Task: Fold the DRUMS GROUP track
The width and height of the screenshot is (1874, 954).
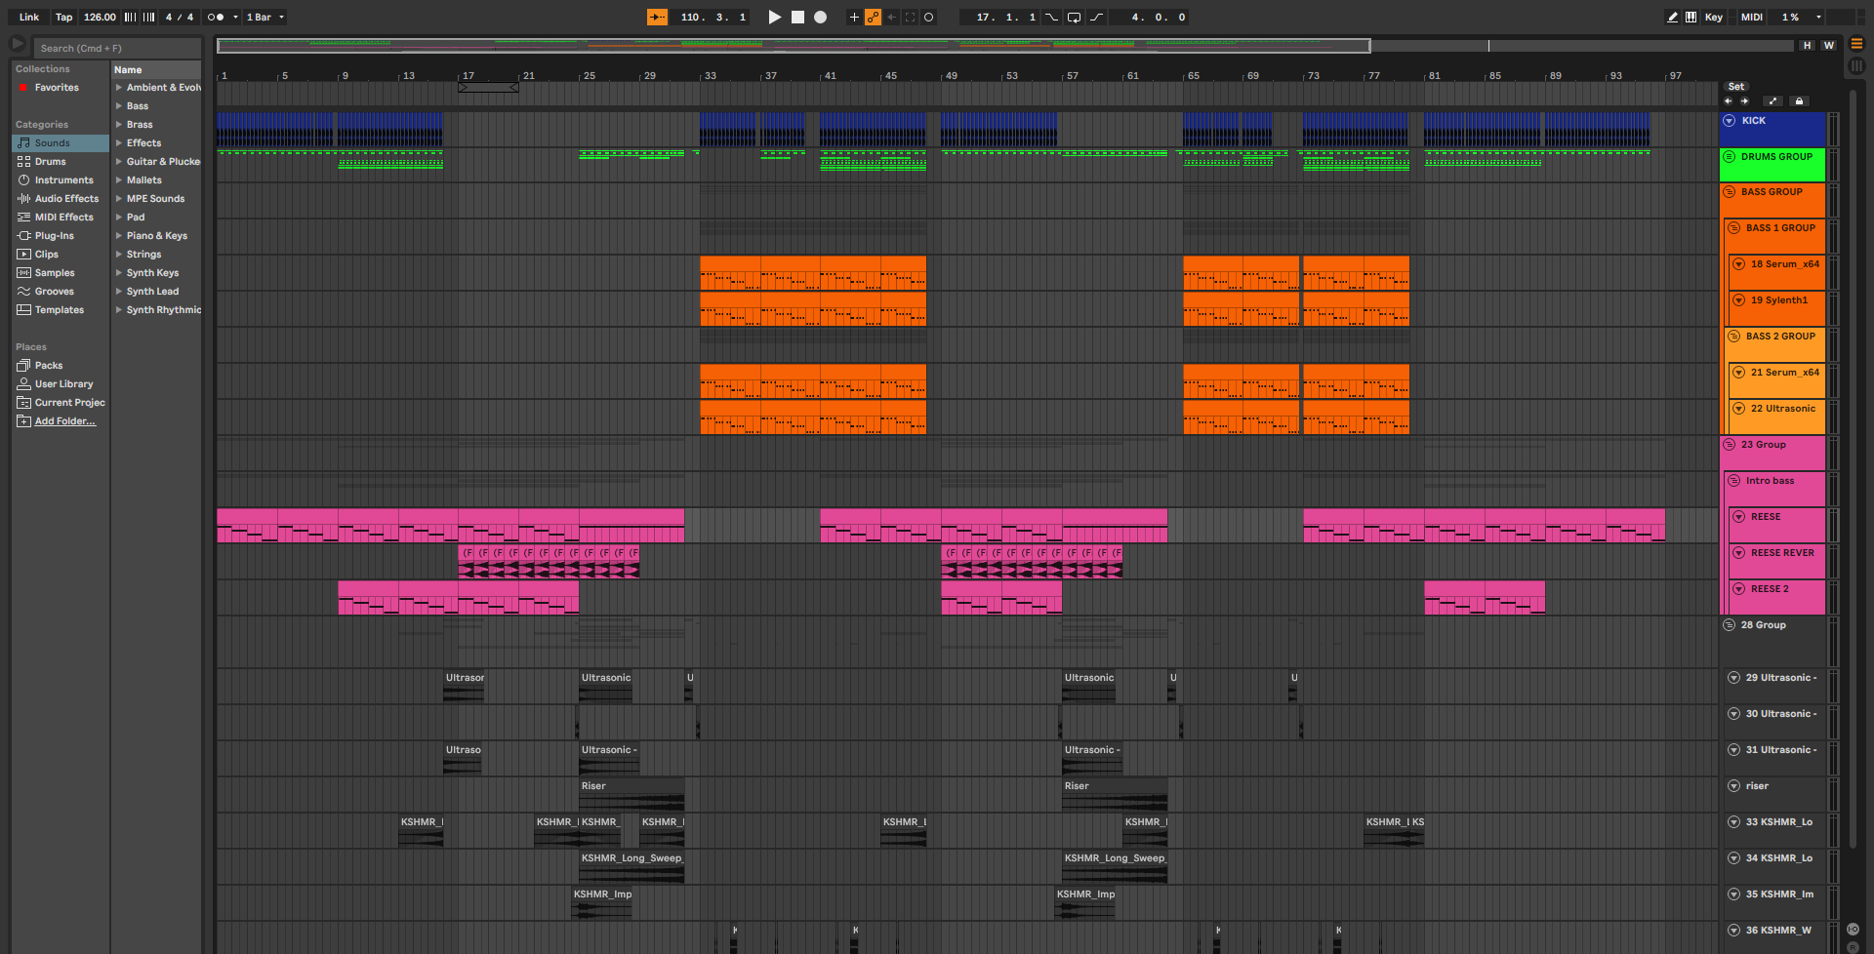Action: pos(1730,157)
